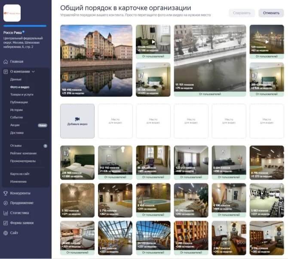The image size is (288, 259).
Task: Open Фото и видео menu item
Action: coord(20,87)
